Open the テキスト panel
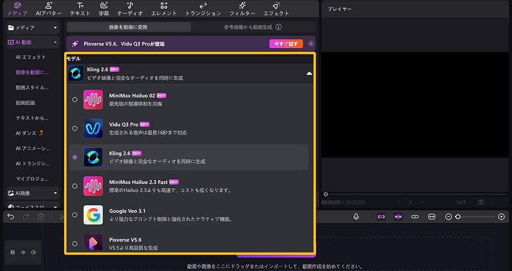 [80, 9]
